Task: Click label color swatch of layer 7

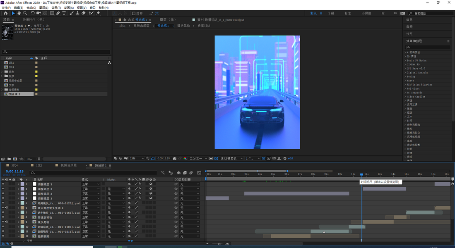Action: point(22,212)
